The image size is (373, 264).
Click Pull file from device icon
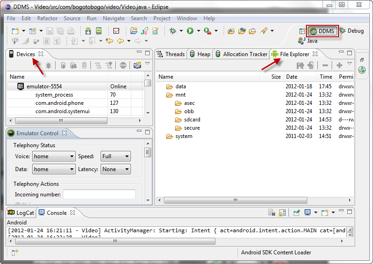click(x=300, y=65)
